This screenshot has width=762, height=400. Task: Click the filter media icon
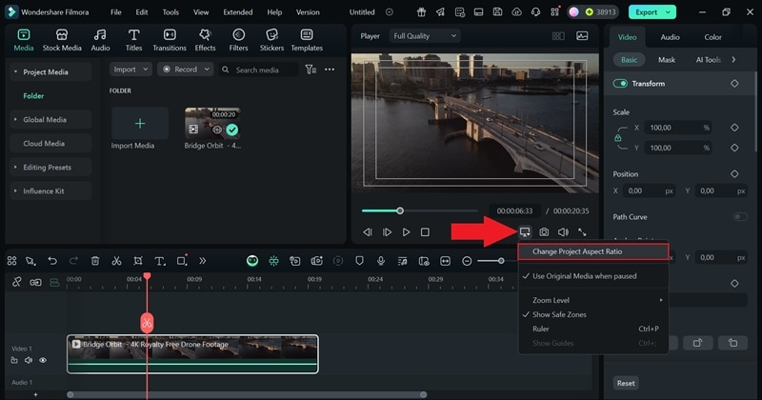[311, 70]
